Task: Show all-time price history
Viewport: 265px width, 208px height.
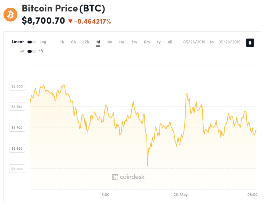Action: click(x=170, y=42)
